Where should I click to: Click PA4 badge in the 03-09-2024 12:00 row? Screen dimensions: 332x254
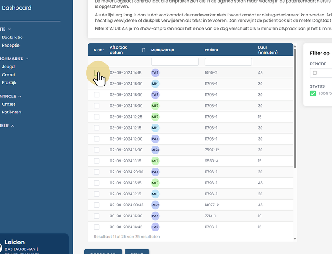(x=155, y=139)
